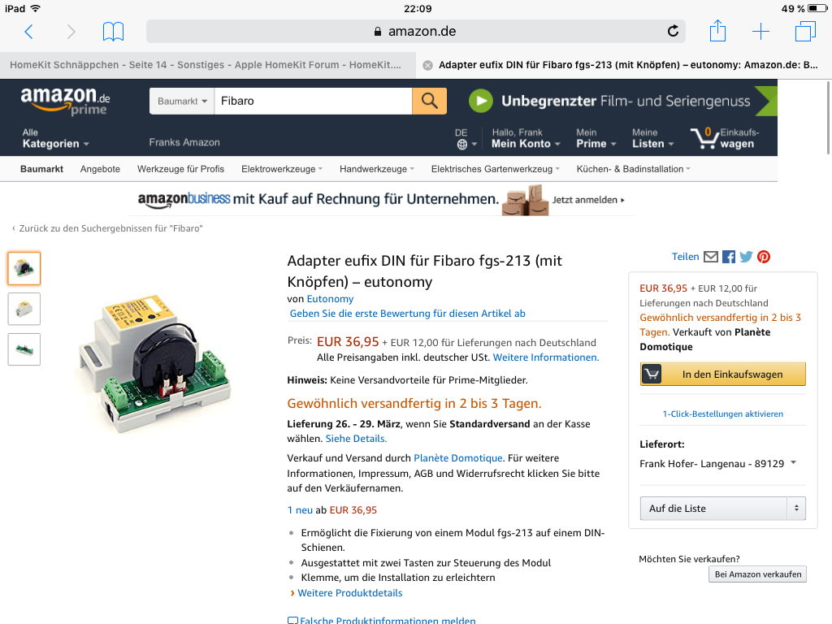Add item with In den Einkaufswagen

click(x=722, y=374)
